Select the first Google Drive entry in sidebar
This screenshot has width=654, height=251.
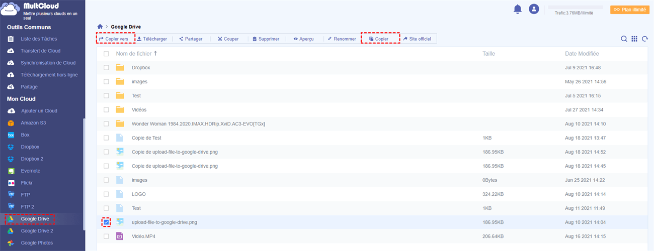click(x=35, y=219)
